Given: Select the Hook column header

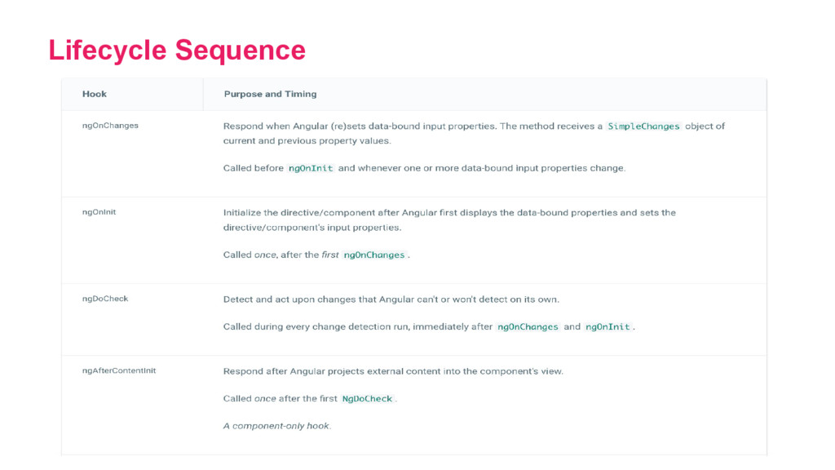Looking at the screenshot, I should 95,94.
